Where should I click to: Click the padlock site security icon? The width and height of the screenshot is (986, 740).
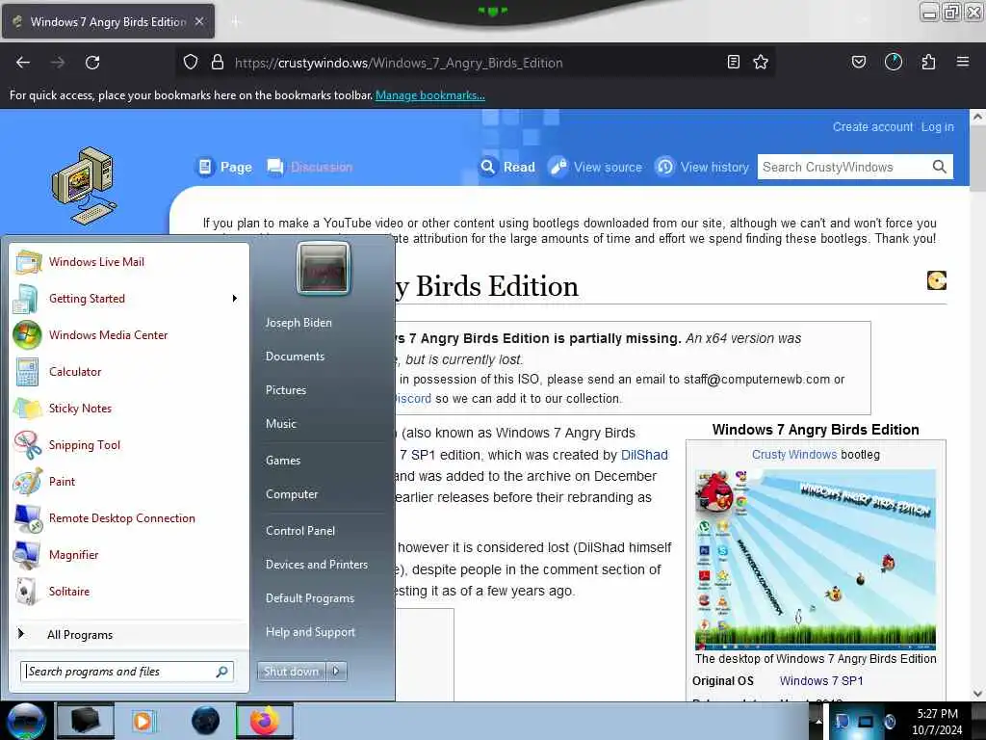tap(218, 63)
